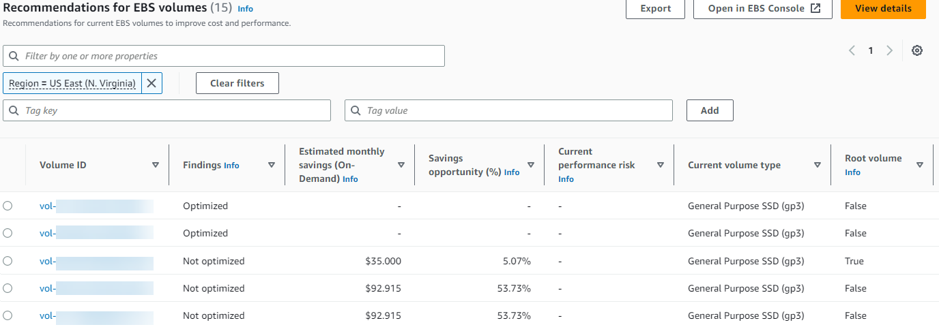Screen dimensions: 939x327
Task: Sort by Findings column arrow
Action: [272, 165]
